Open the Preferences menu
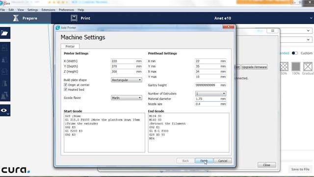The height and width of the screenshot is (177, 314). pos(66,10)
